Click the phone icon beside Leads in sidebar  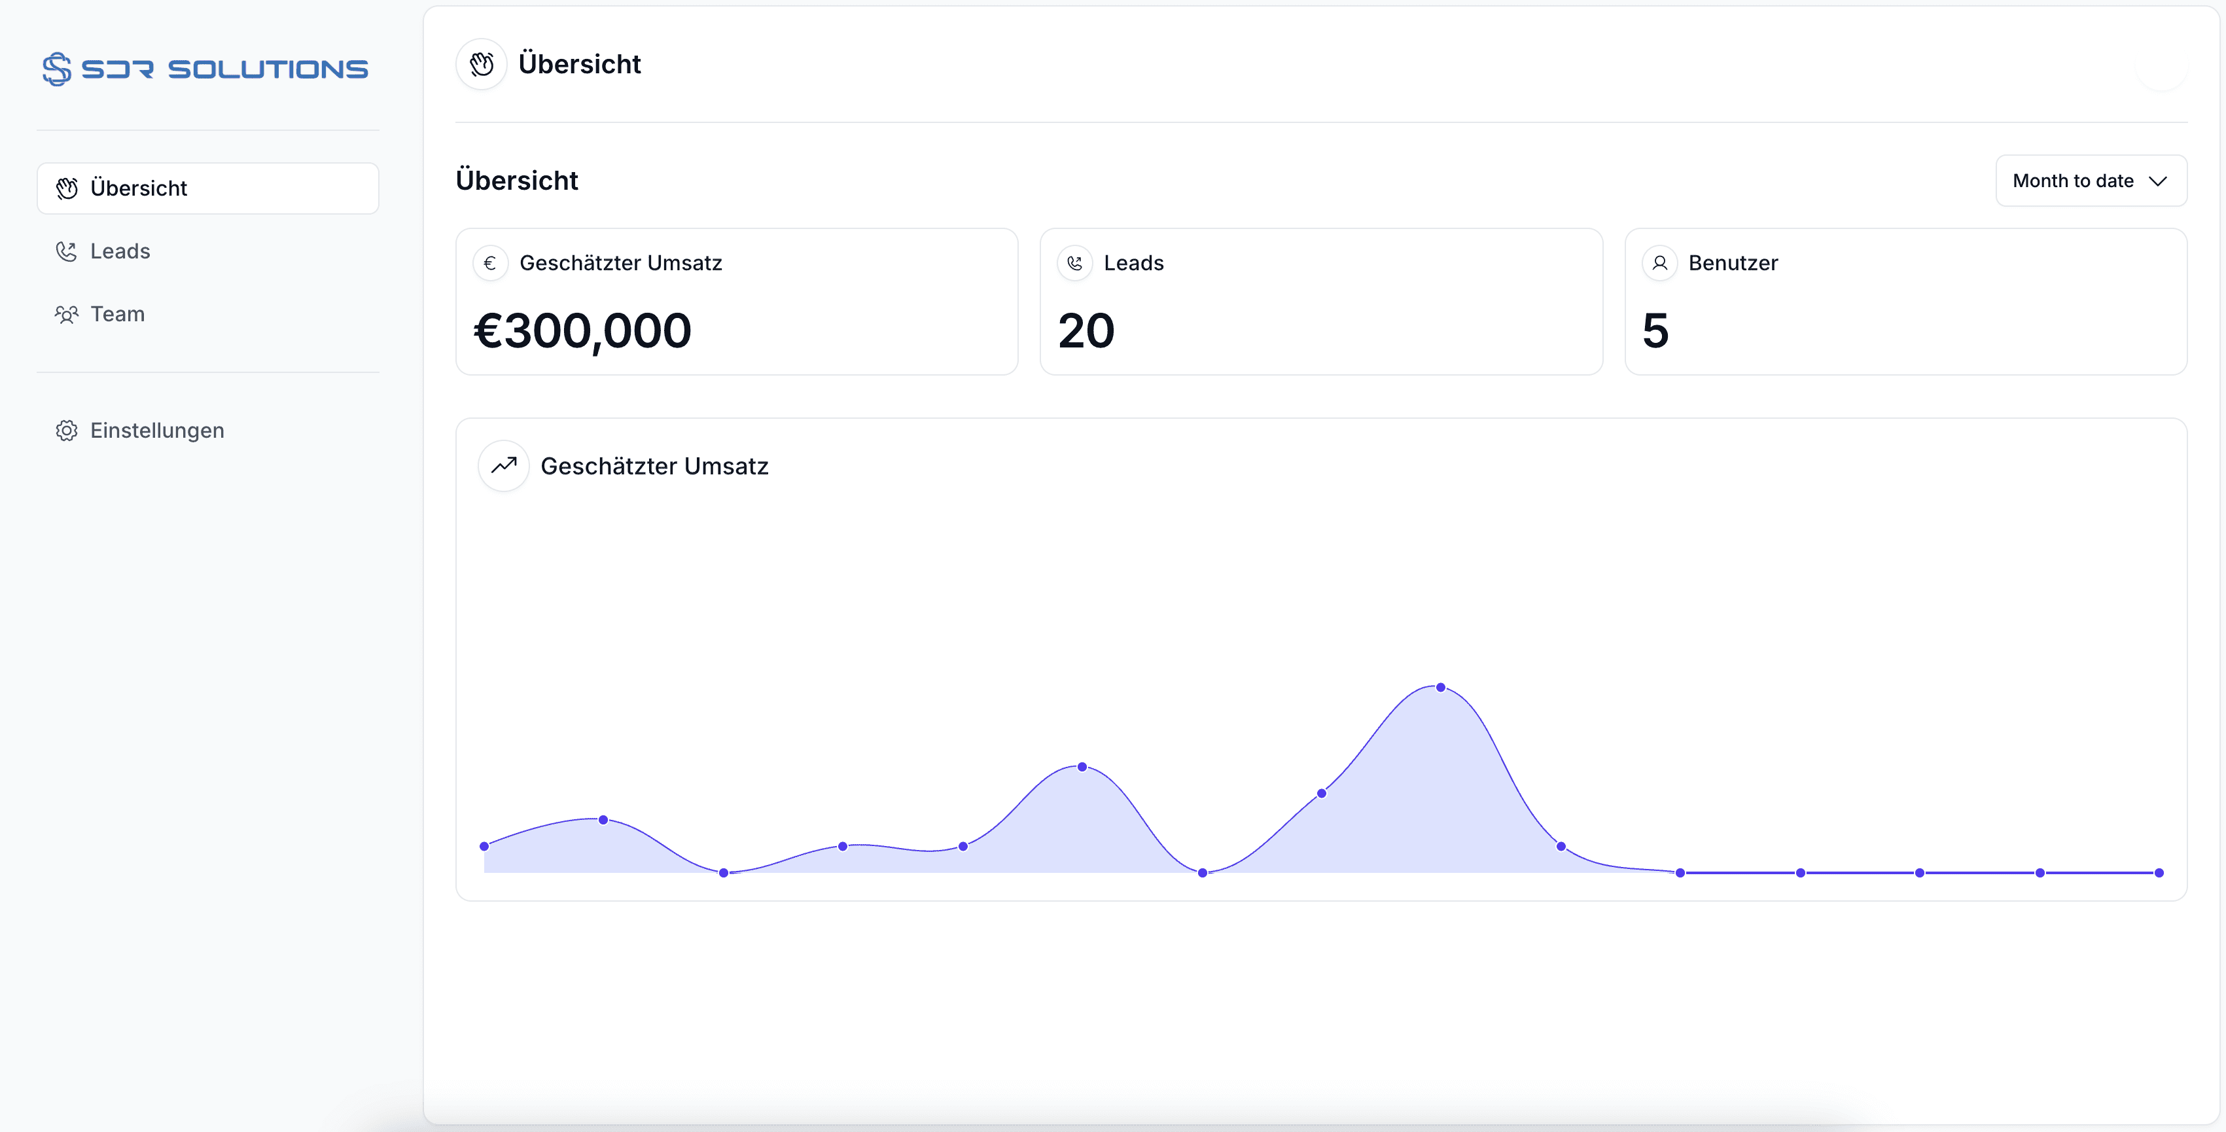67,251
